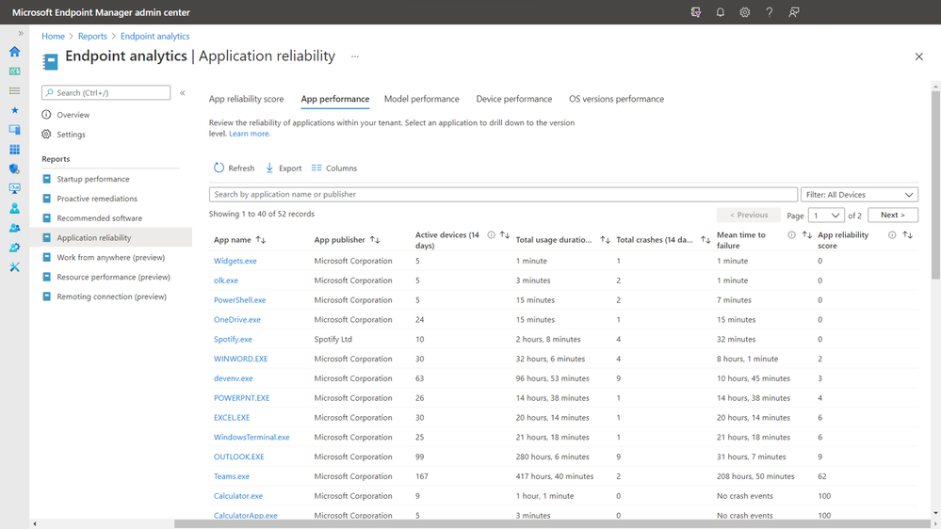Viewport: 941px width, 529px height.
Task: Open the page number dropdown
Action: tap(826, 216)
